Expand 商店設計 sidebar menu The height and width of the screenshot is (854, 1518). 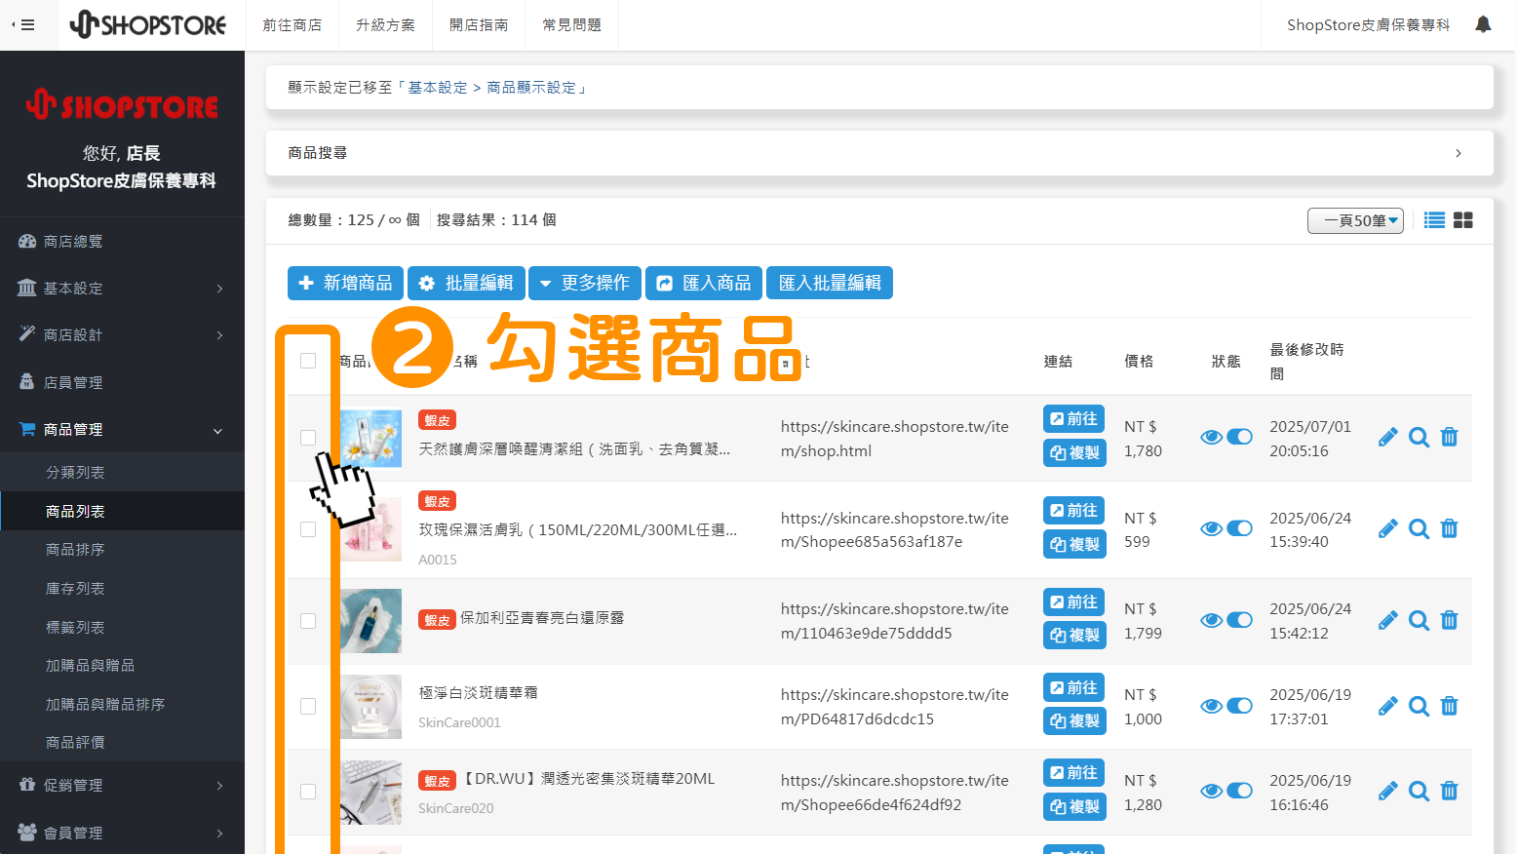click(122, 335)
